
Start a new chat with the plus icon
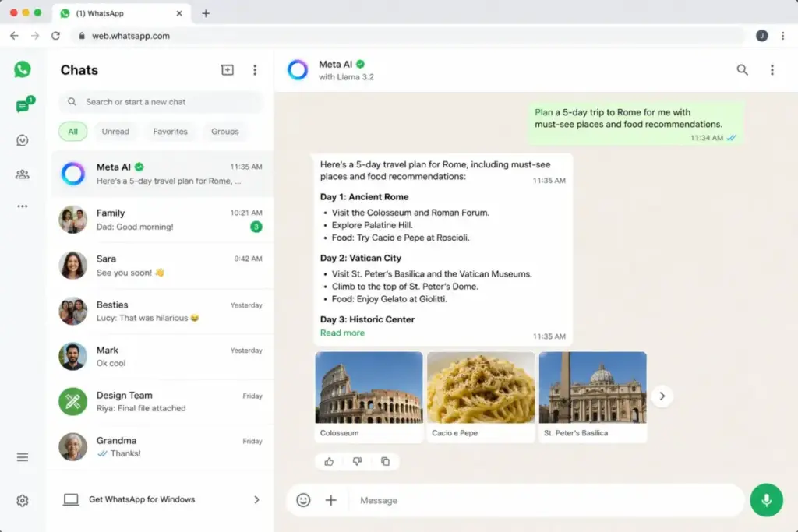228,69
